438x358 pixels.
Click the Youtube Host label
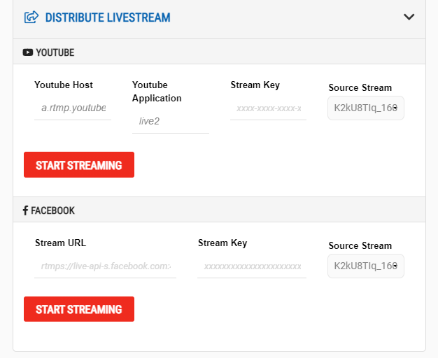click(64, 85)
